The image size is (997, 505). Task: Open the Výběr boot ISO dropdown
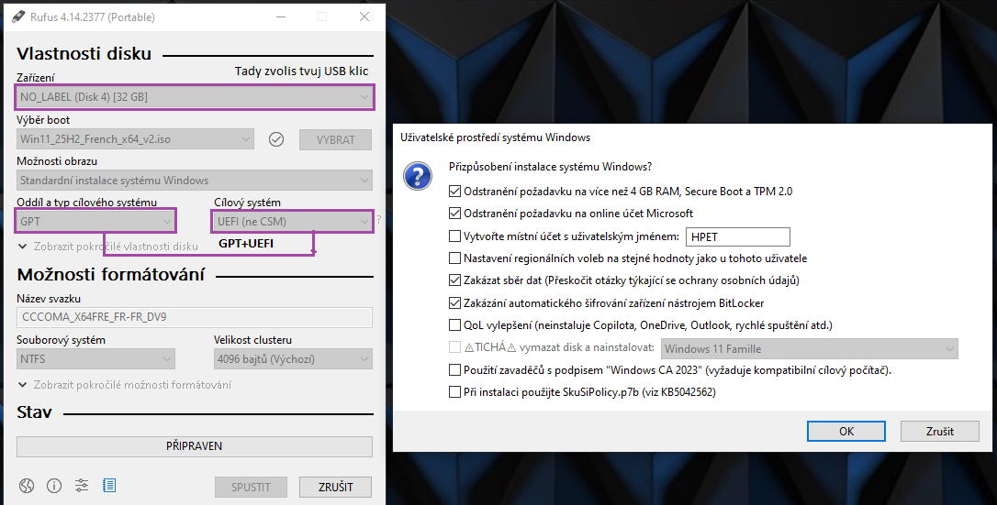(x=136, y=139)
